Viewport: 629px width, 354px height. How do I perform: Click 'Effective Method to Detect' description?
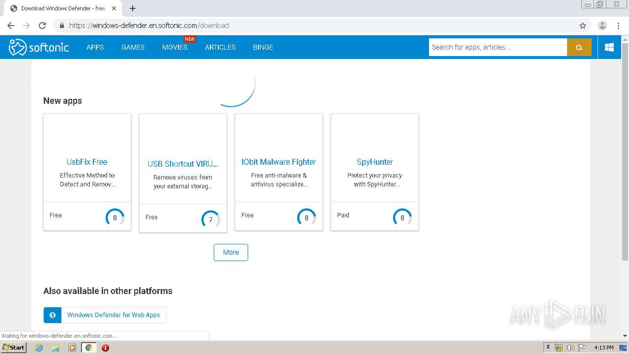pos(87,180)
